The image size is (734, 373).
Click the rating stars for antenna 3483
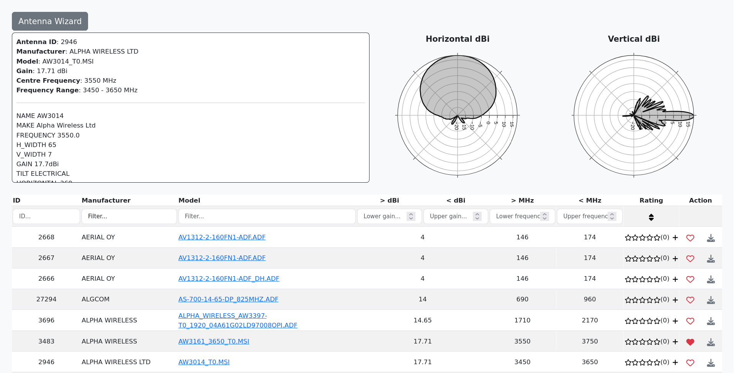tap(642, 342)
